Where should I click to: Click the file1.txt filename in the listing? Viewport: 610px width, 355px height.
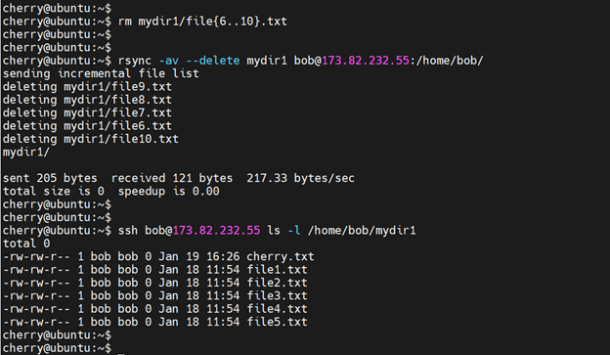click(x=277, y=270)
